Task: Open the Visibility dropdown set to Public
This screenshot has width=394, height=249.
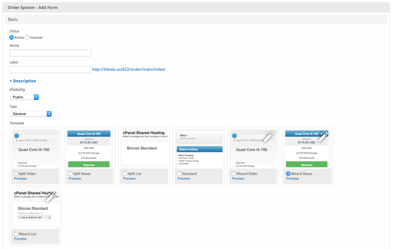Action: 24,97
